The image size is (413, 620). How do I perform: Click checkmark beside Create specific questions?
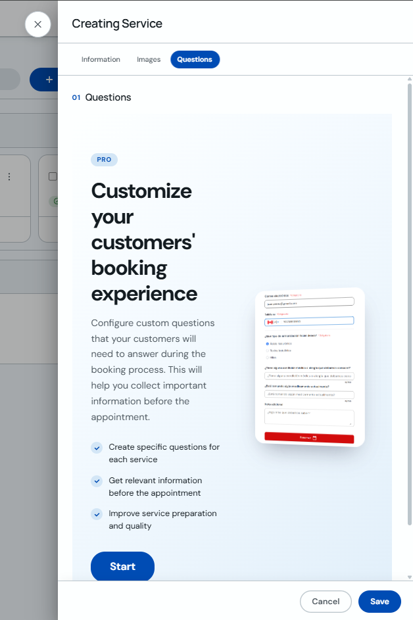[97, 448]
